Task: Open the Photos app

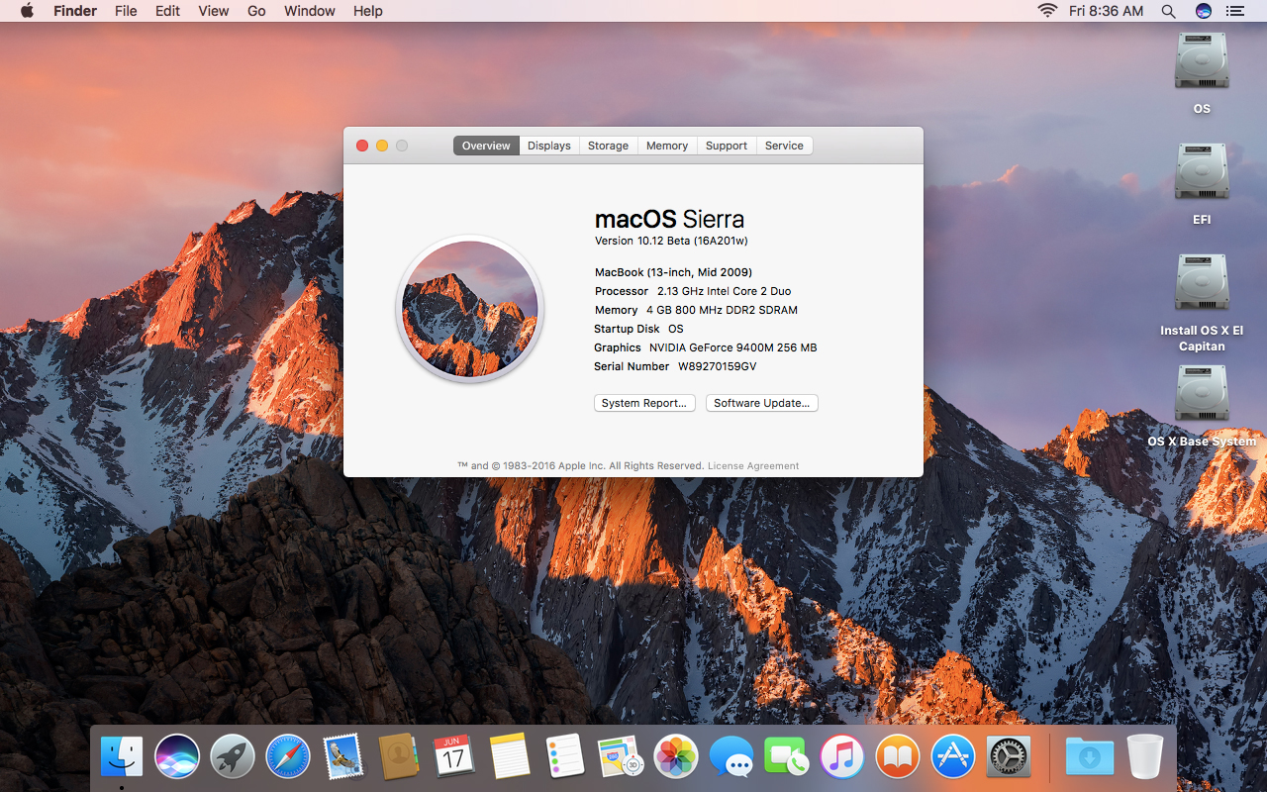Action: [x=675, y=756]
